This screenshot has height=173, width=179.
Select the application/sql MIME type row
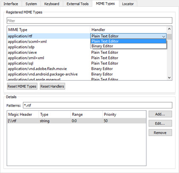pos(87,63)
